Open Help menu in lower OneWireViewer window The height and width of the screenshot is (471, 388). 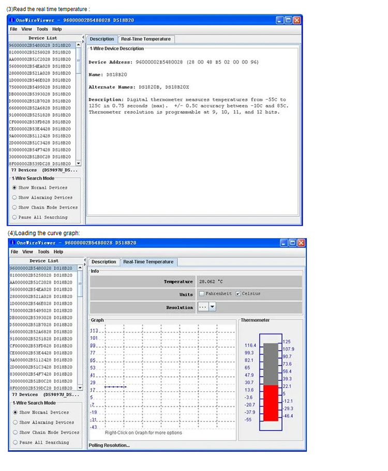click(x=58, y=252)
